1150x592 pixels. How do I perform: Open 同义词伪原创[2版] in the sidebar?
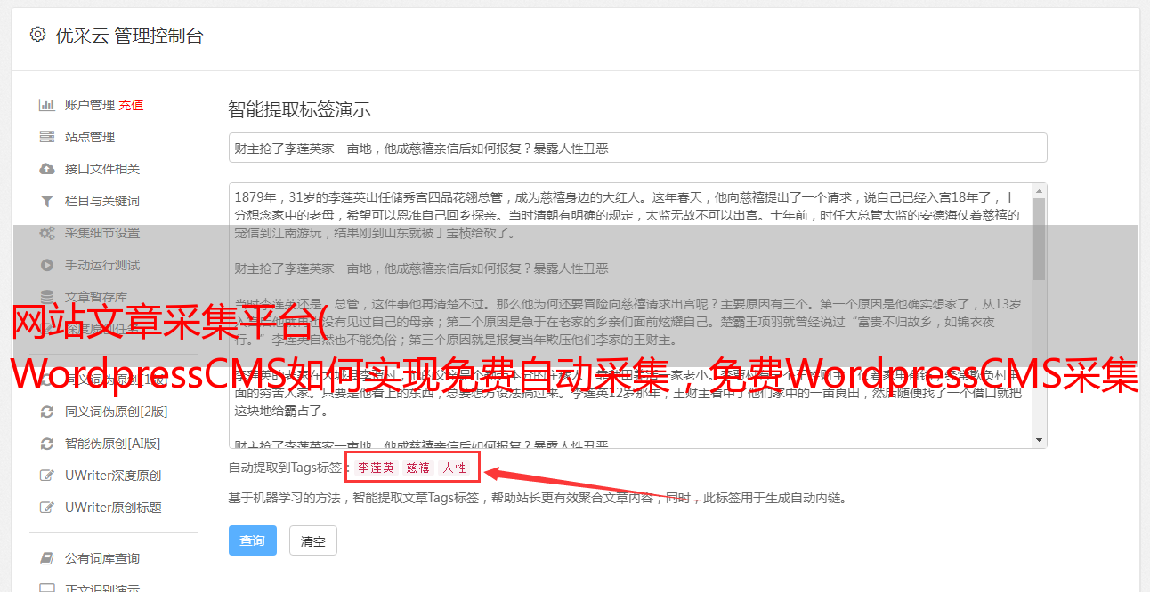pos(117,412)
